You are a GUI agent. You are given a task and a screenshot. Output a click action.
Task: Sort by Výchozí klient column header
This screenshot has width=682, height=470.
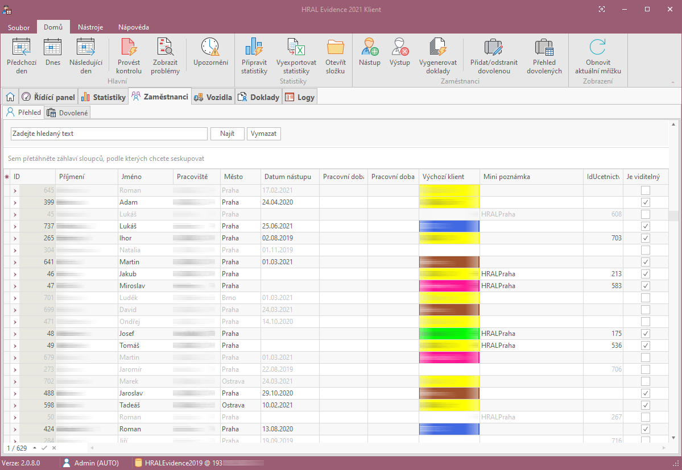tap(449, 177)
